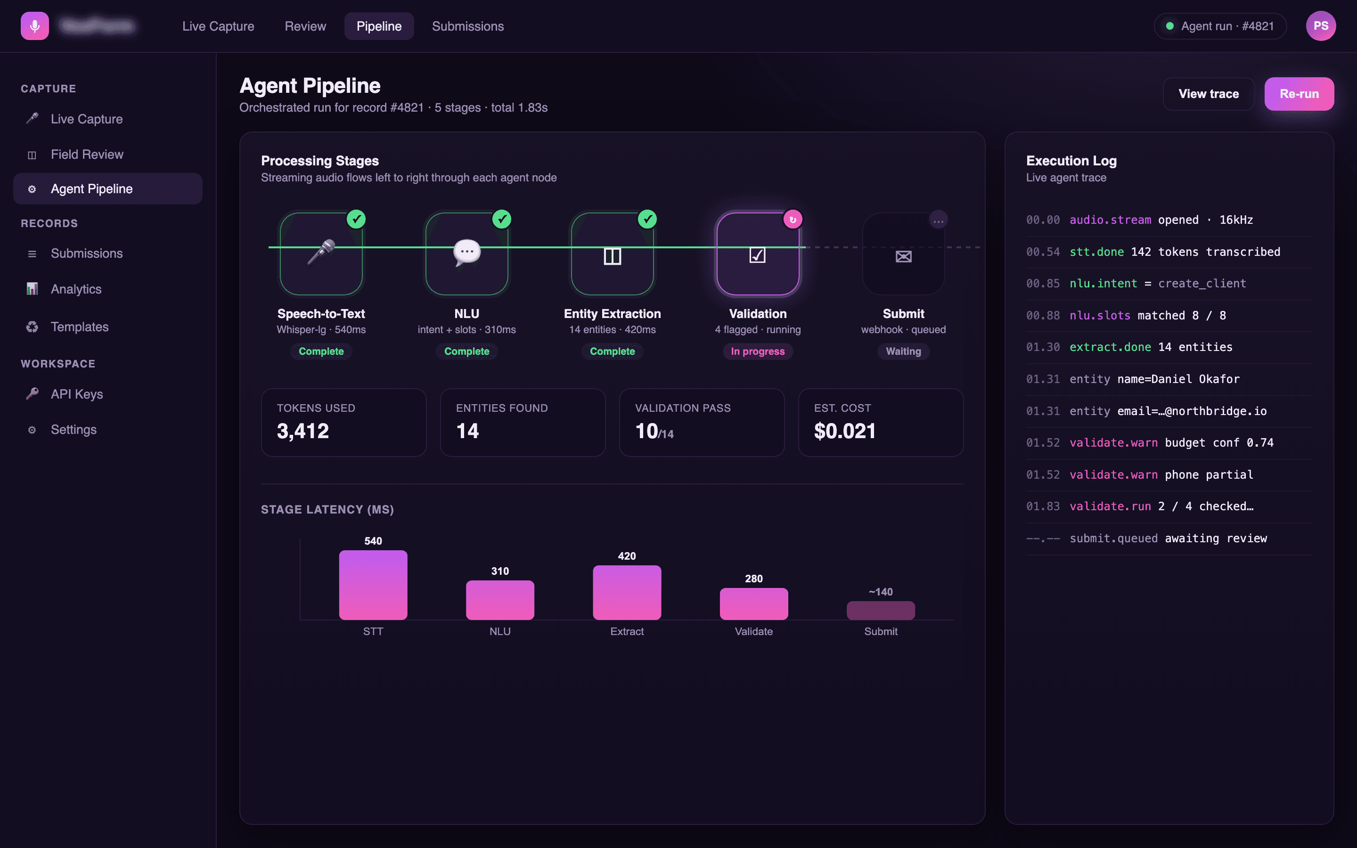Switch to the Review tab
Screen dimensions: 1357x848
305,26
